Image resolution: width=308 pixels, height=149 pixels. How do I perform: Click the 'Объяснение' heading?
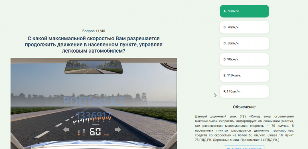pyautogui.click(x=244, y=107)
